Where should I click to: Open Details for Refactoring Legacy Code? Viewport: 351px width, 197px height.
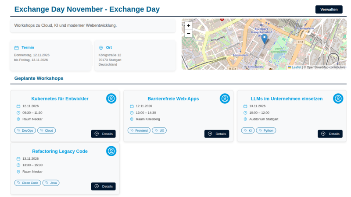[x=103, y=186]
